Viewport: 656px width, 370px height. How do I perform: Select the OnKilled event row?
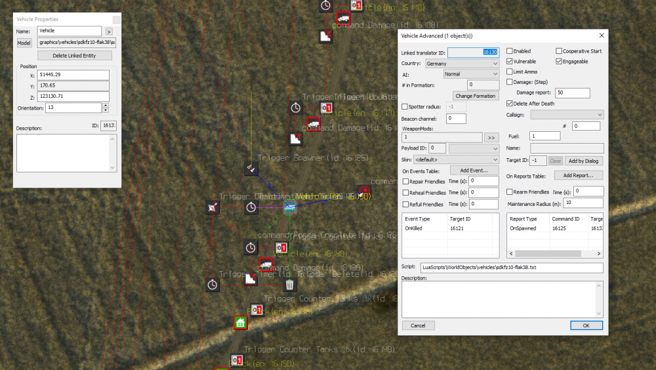pyautogui.click(x=426, y=229)
